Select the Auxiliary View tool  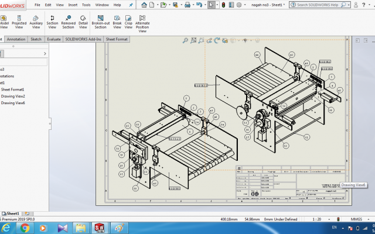point(36,22)
